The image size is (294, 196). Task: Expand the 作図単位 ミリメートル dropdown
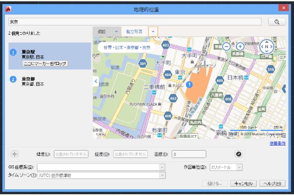tap(240, 167)
